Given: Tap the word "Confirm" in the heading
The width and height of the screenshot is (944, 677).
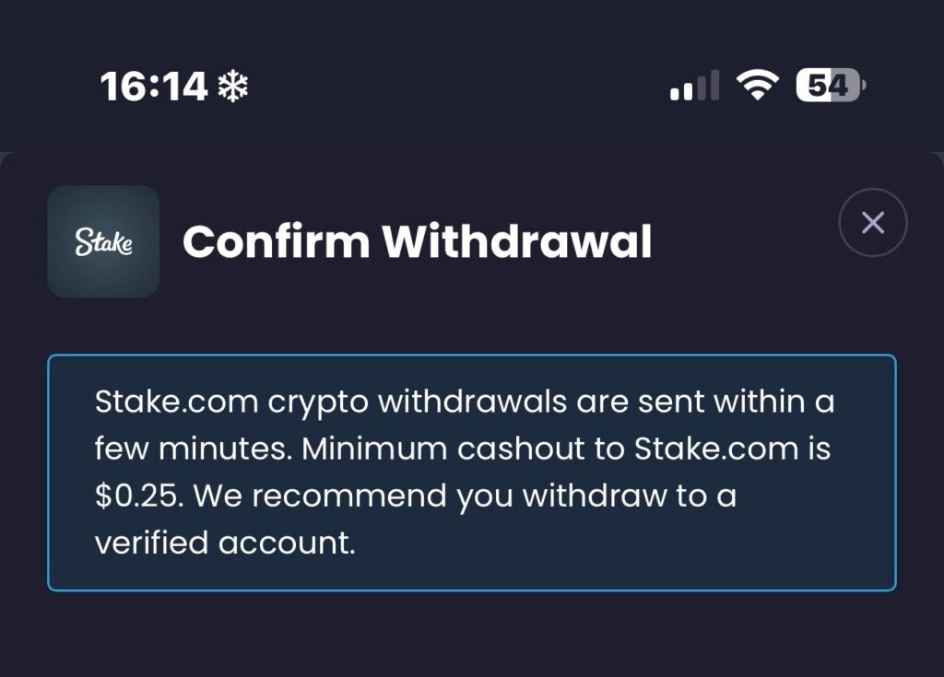Looking at the screenshot, I should point(275,242).
